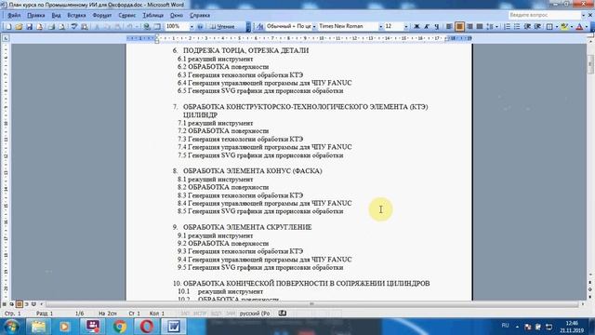Toggle Bold (Ж) formatting
The image size is (595, 335).
[416, 27]
